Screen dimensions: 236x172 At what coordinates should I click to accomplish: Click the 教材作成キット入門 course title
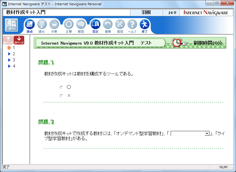(26, 12)
